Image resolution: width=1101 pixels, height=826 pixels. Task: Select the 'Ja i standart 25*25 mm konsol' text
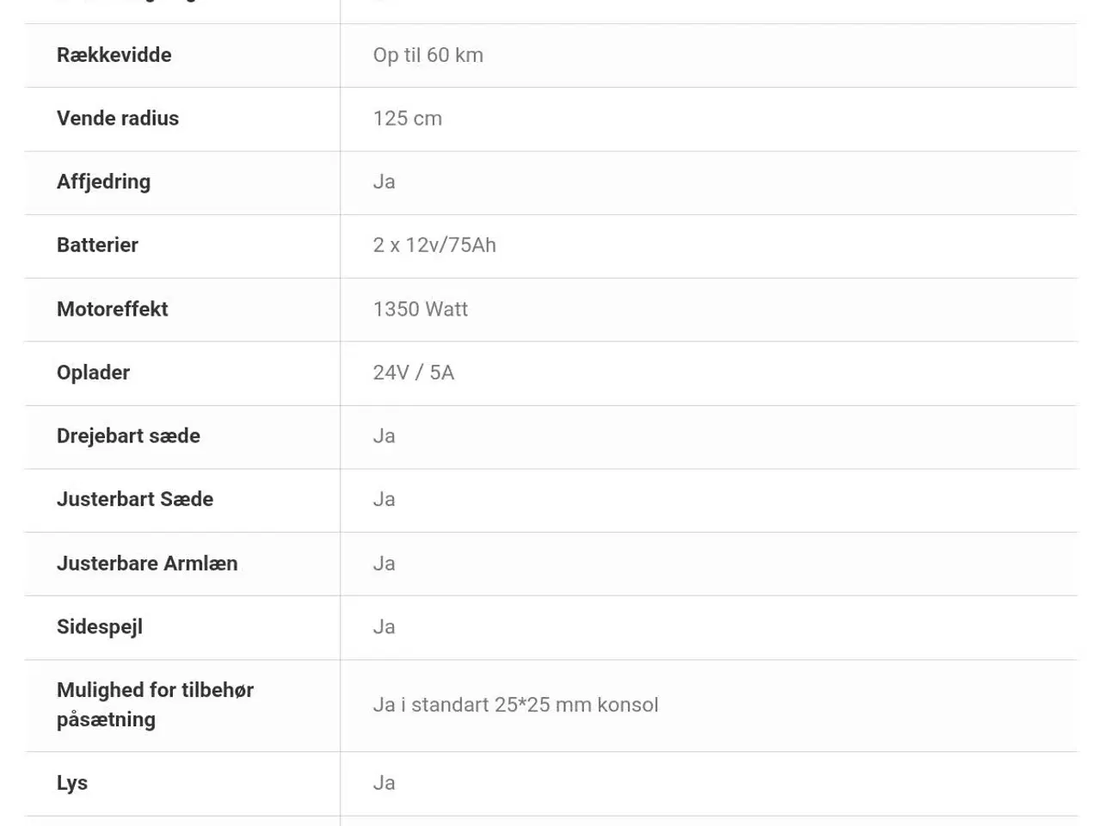click(515, 705)
